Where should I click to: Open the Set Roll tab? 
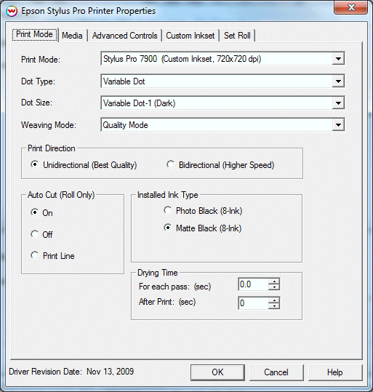(x=237, y=36)
